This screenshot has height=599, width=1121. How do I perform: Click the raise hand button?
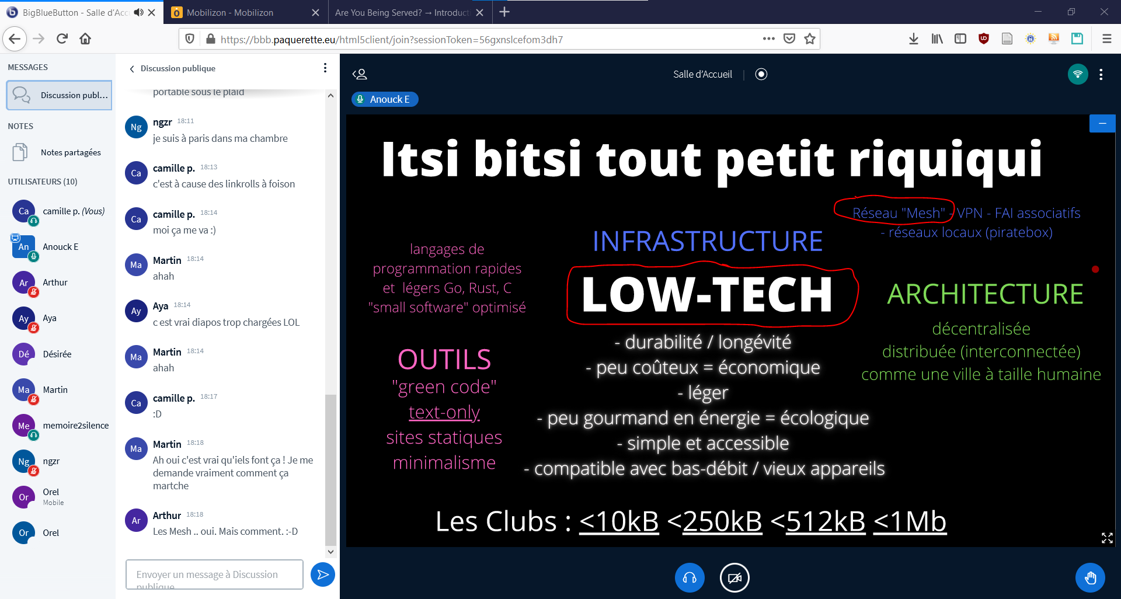pos(1089,577)
